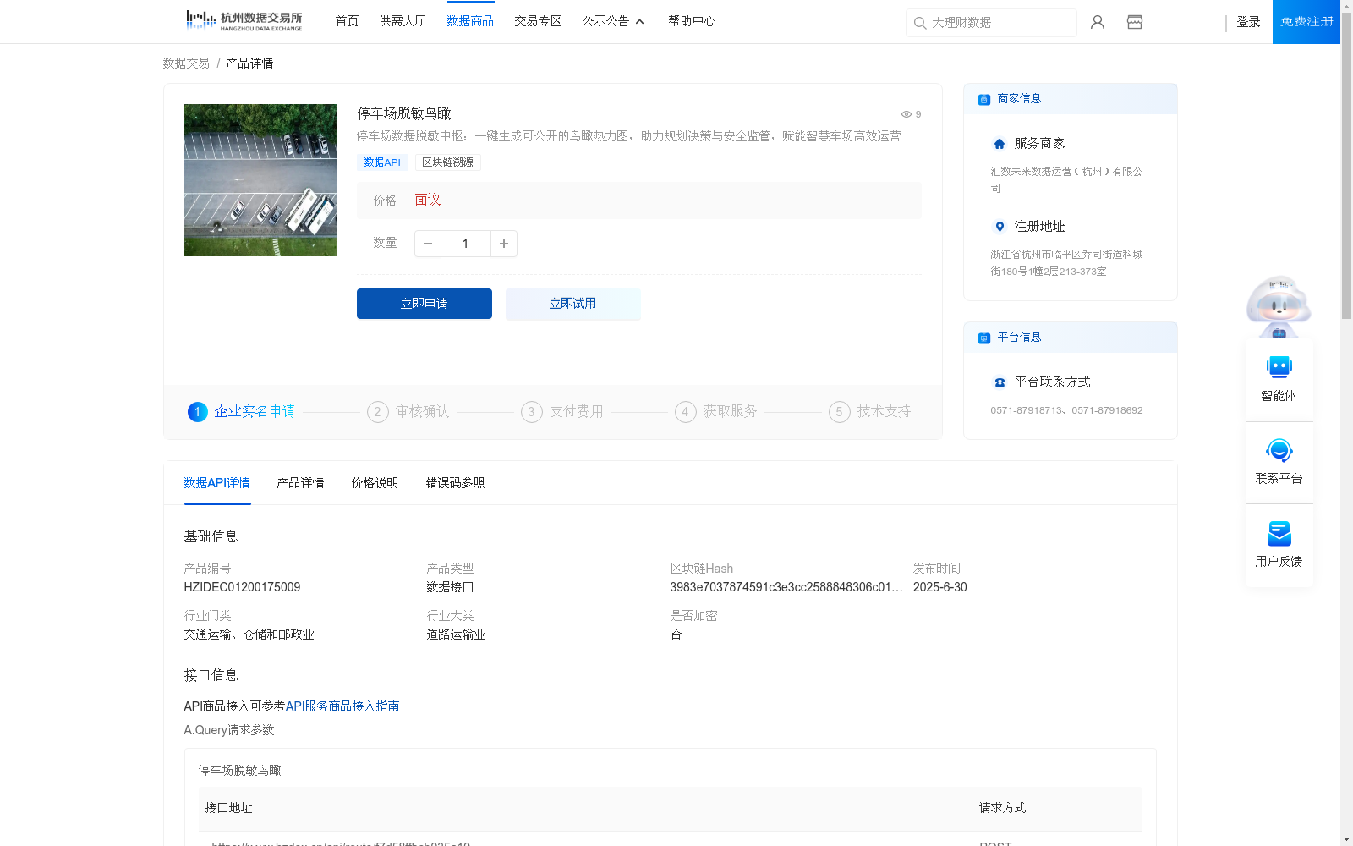
Task: Click the 区块链溯源 tag
Action: (448, 162)
